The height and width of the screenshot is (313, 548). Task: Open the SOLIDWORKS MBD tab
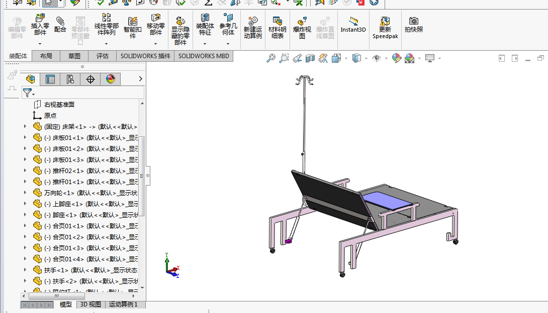[x=204, y=56]
